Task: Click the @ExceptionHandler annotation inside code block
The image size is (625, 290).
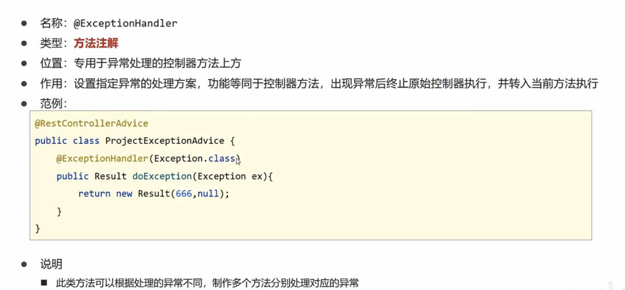Action: 102,159
